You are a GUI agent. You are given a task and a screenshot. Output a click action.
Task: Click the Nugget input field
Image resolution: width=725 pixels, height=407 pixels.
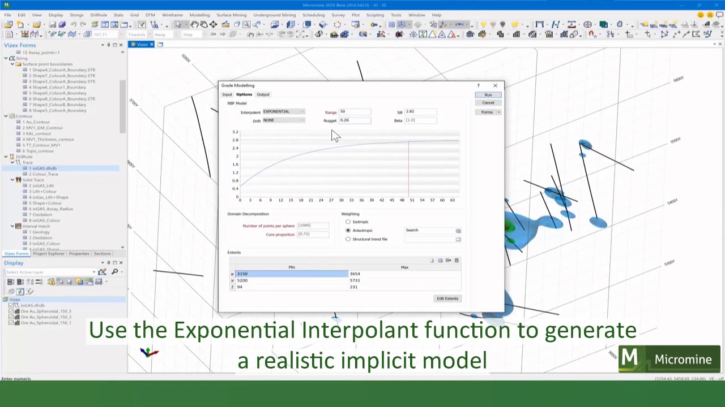355,120
